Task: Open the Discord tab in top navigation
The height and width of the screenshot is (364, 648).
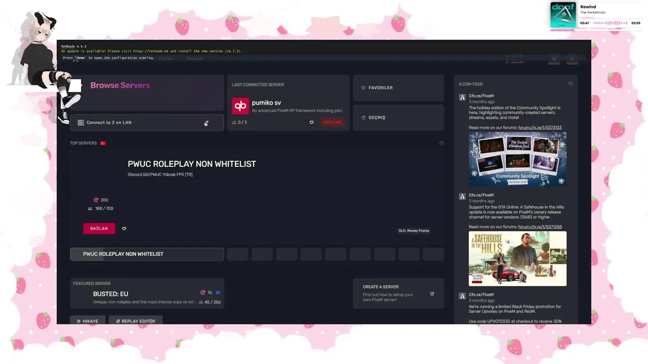Action: point(194,59)
